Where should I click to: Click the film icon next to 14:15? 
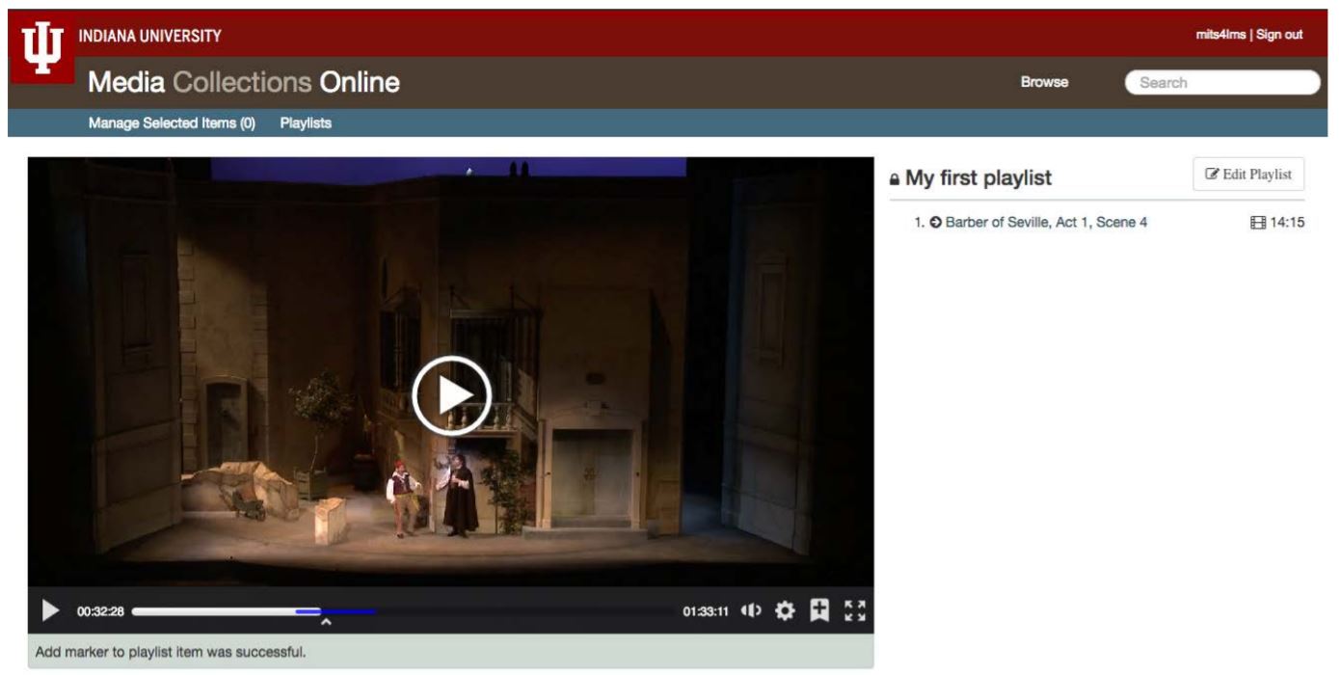[1258, 223]
